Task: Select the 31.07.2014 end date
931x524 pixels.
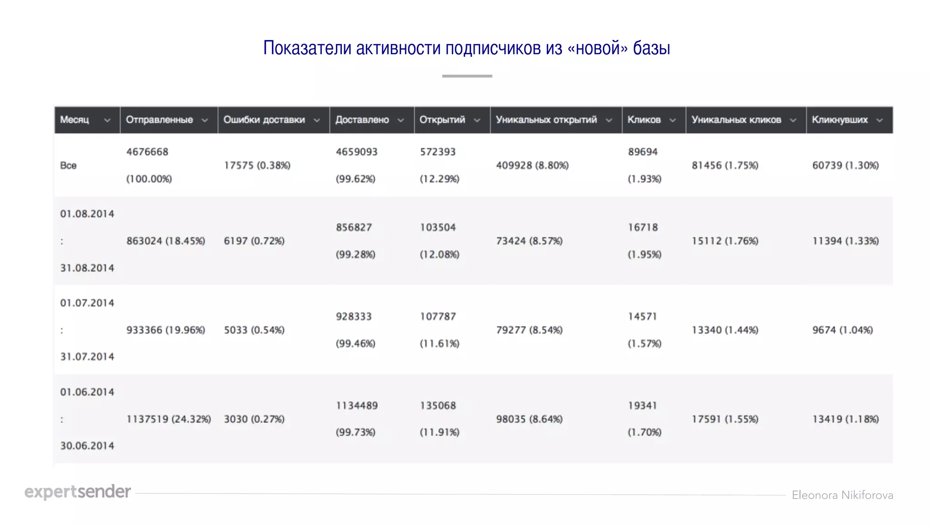Action: 87,357
